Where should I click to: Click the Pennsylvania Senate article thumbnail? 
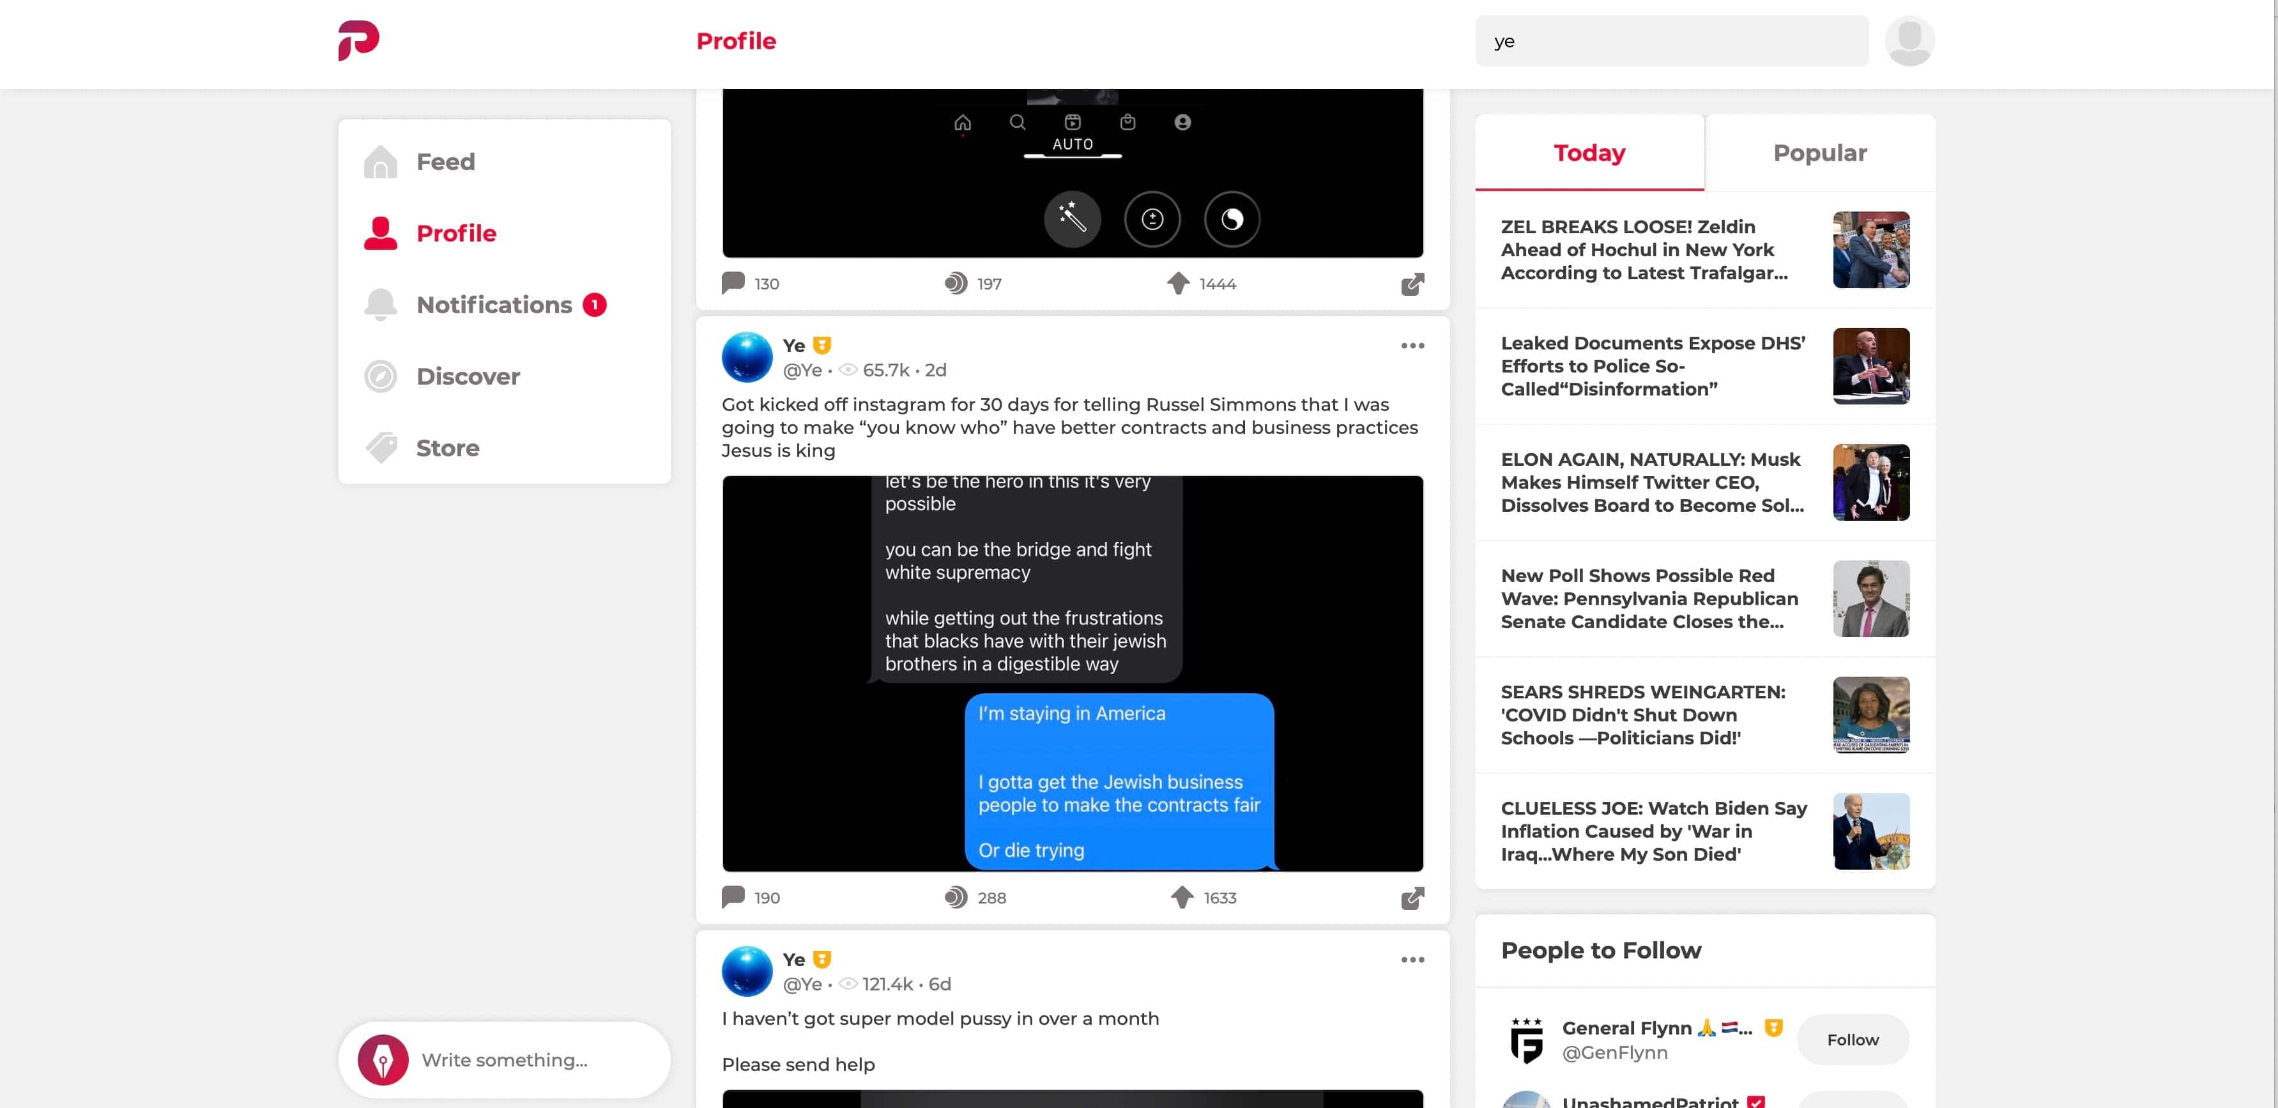tap(1870, 599)
